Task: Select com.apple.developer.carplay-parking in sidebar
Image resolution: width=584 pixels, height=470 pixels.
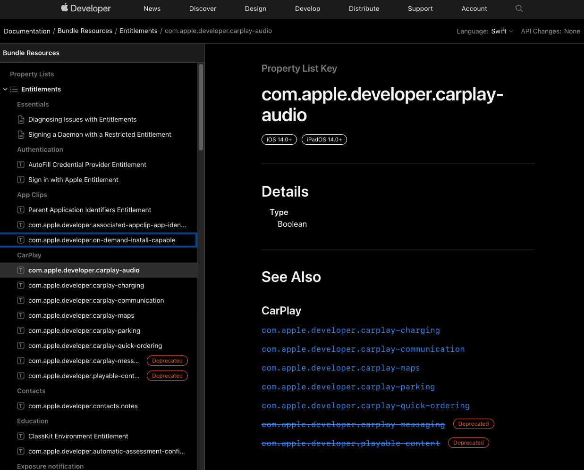Action: click(85, 330)
